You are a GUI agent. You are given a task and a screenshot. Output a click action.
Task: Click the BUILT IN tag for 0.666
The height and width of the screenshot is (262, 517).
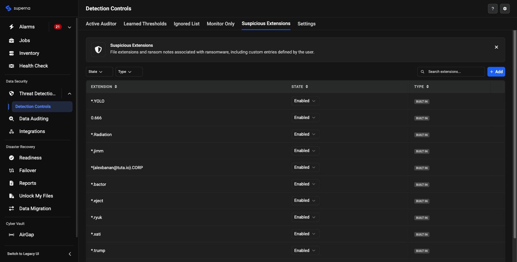(422, 118)
